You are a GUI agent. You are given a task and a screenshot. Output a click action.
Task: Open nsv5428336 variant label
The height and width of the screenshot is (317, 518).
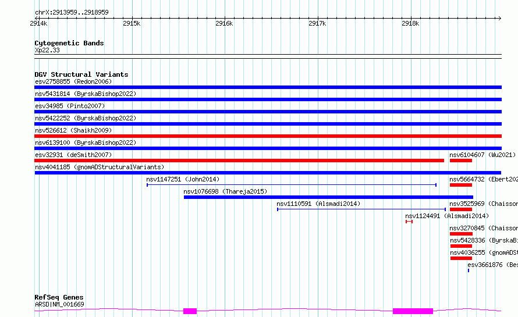(x=484, y=240)
